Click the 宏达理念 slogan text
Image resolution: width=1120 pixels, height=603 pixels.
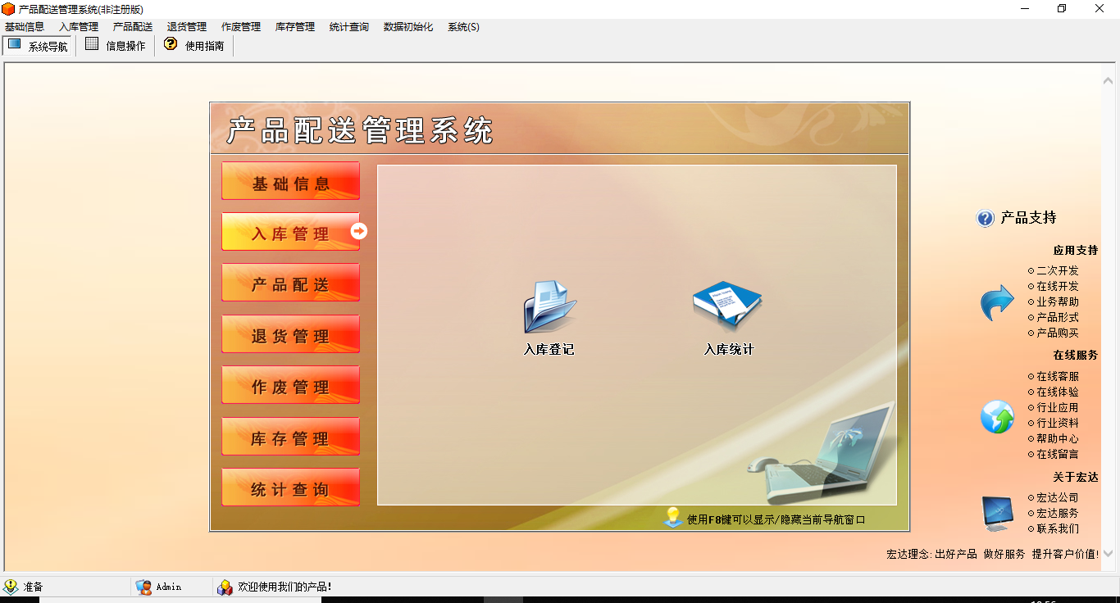993,554
